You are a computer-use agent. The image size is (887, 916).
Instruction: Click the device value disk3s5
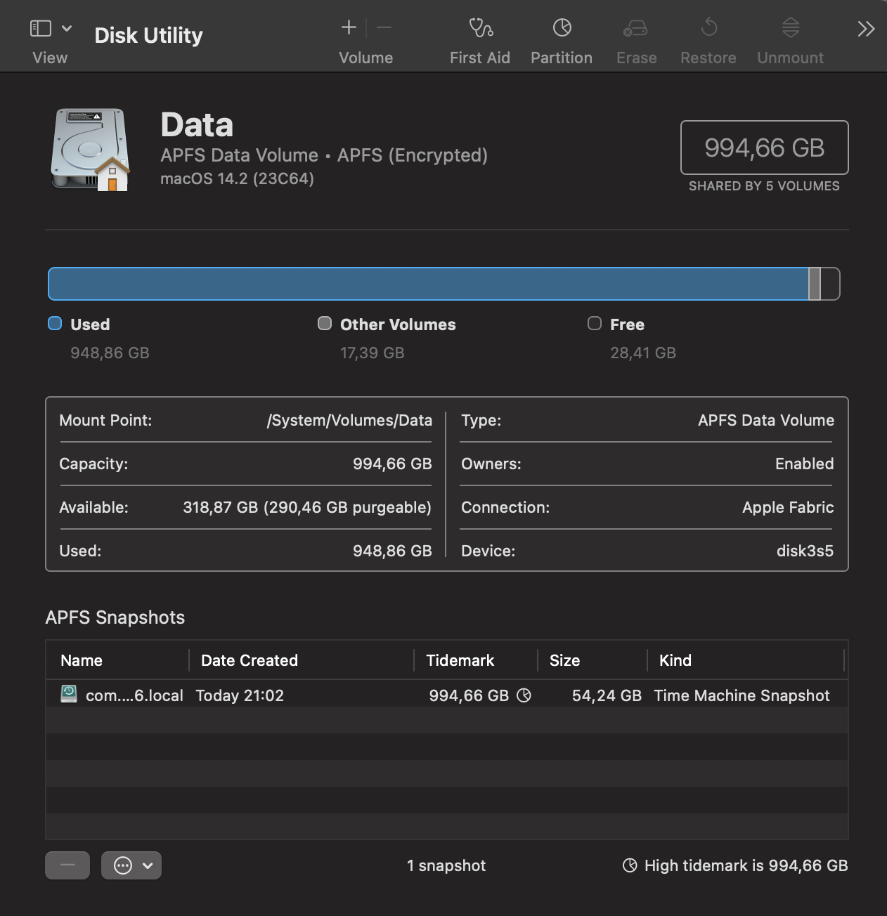click(805, 551)
